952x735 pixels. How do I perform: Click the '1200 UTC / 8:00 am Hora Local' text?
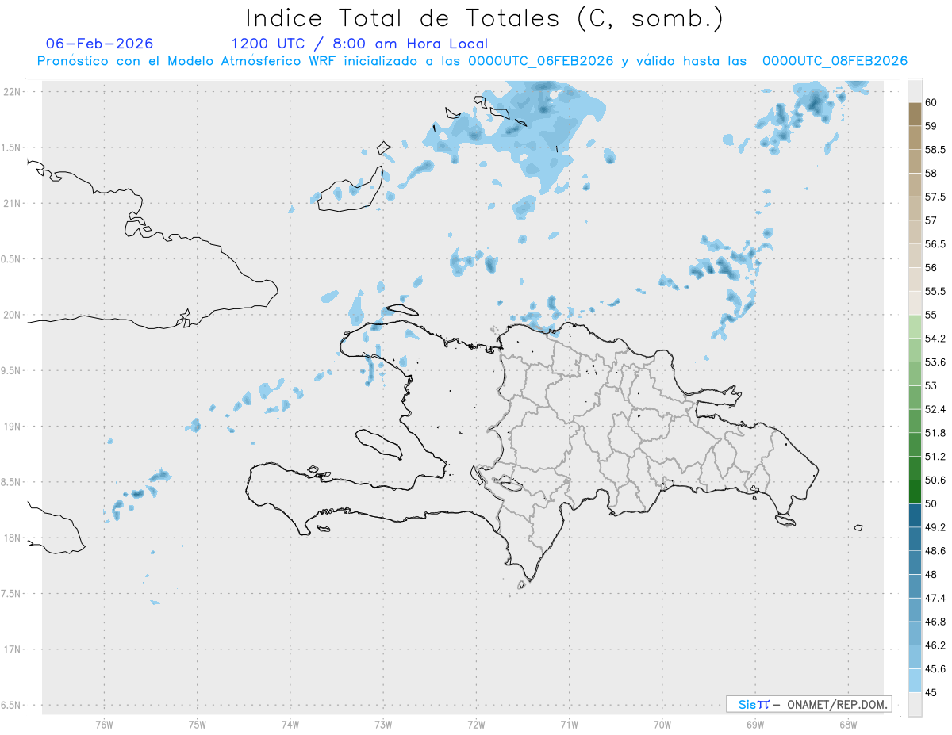359,44
